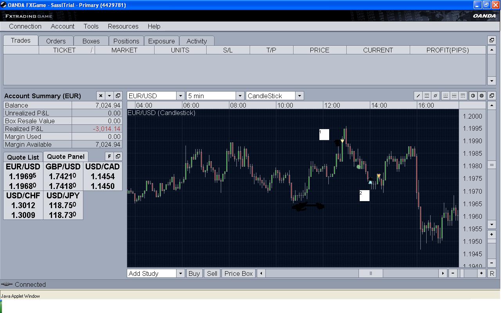Zoom in the chart time axis

(x=482, y=273)
